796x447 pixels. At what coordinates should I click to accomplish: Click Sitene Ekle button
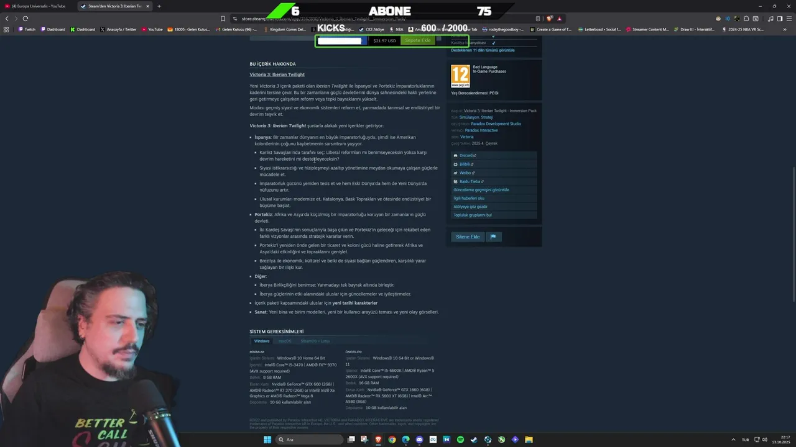click(468, 237)
